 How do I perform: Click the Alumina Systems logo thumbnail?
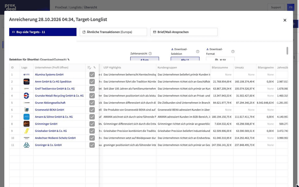pos(27,75)
